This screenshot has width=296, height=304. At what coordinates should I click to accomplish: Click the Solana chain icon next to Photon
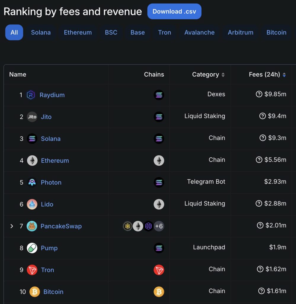pos(159,182)
